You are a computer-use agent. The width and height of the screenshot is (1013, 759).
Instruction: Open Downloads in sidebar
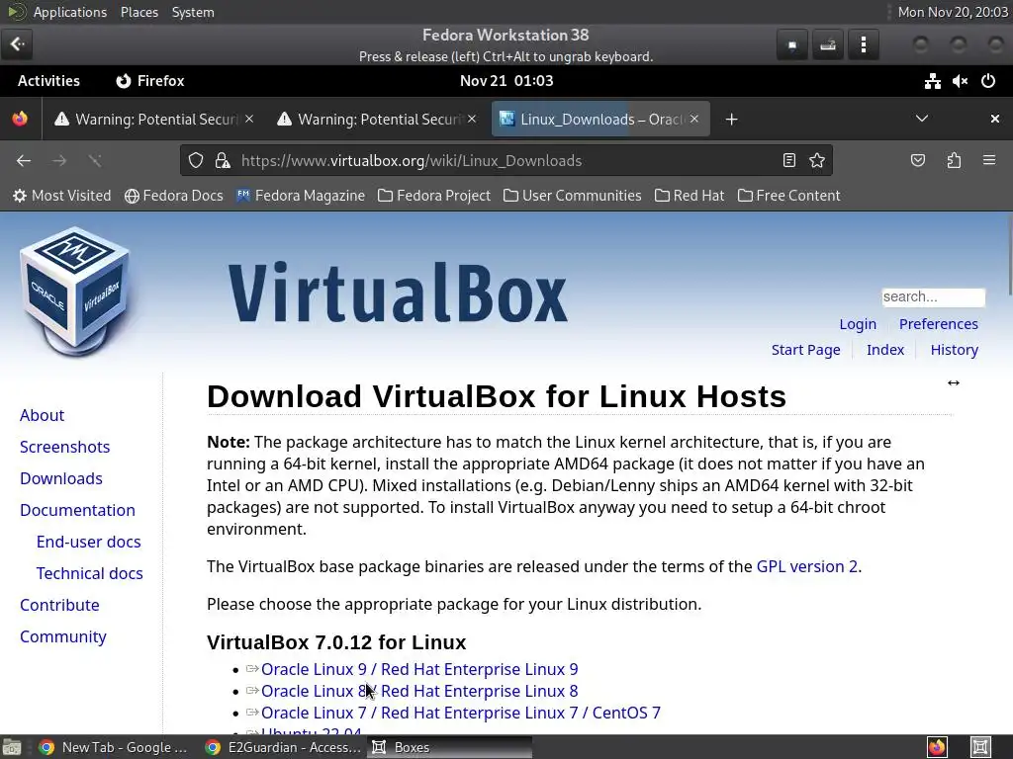coord(60,478)
